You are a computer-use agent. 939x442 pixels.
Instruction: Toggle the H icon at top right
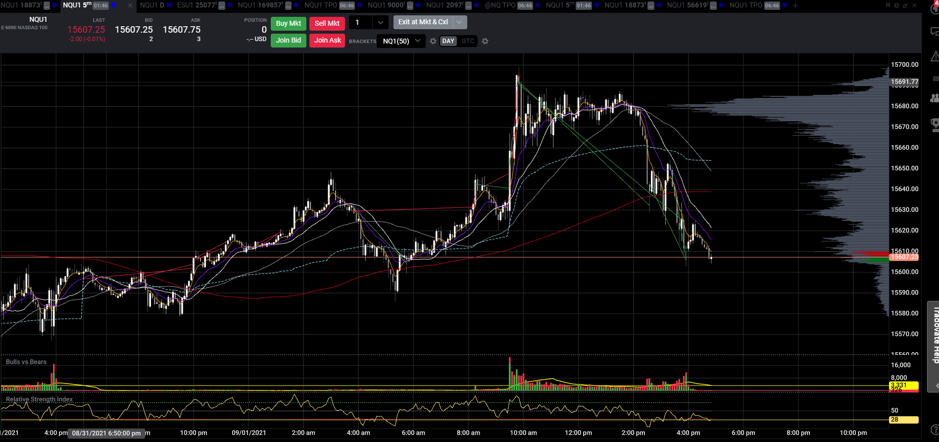click(888, 5)
